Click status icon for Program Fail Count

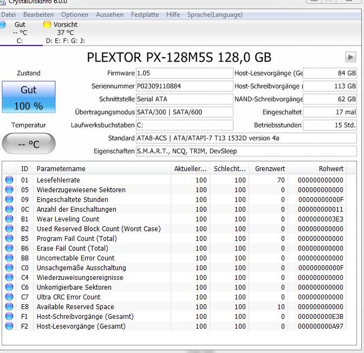(x=9, y=238)
